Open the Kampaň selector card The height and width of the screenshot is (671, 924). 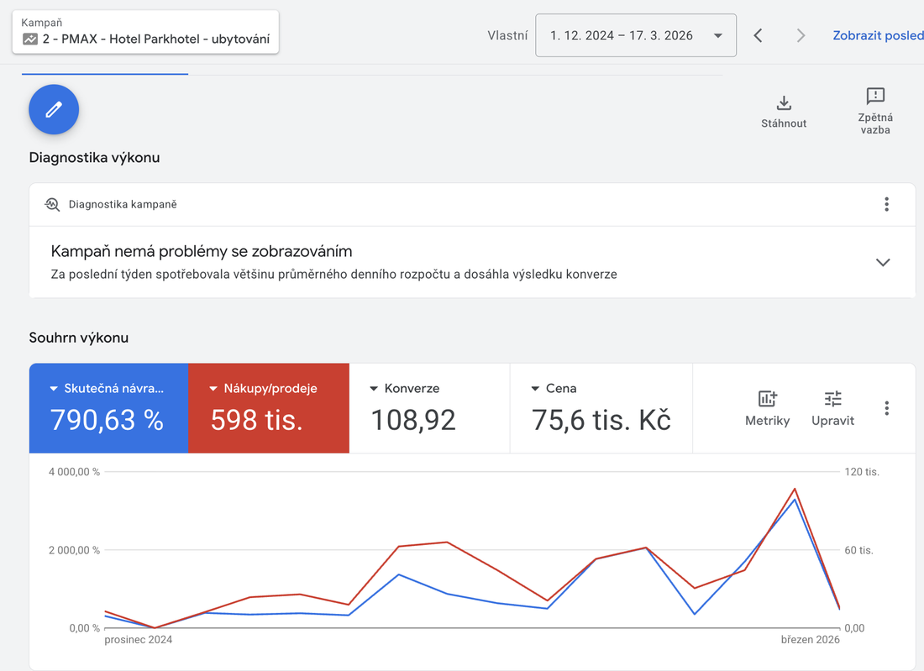click(x=145, y=32)
